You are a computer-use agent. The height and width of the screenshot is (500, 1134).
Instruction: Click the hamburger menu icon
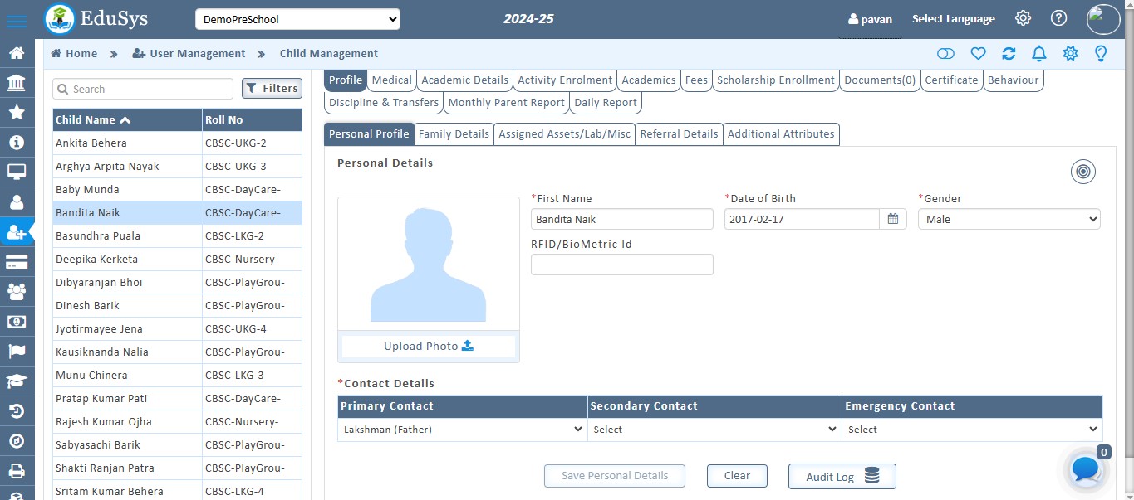click(17, 21)
